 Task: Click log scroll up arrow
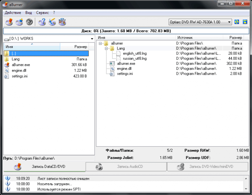246,178
